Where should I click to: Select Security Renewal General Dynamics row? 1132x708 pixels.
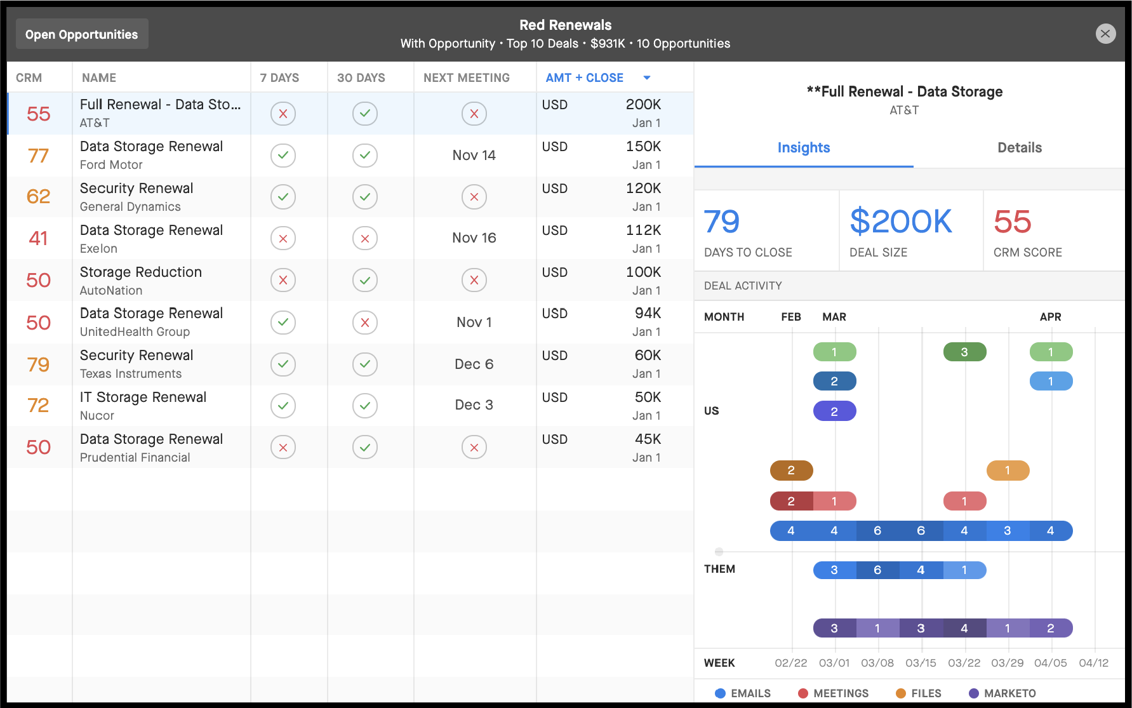point(350,197)
